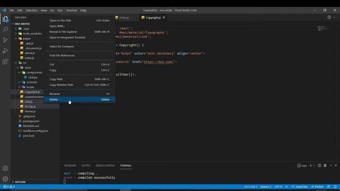Open the Explorer view in activity bar
340x191 pixels.
click(x=5, y=19)
